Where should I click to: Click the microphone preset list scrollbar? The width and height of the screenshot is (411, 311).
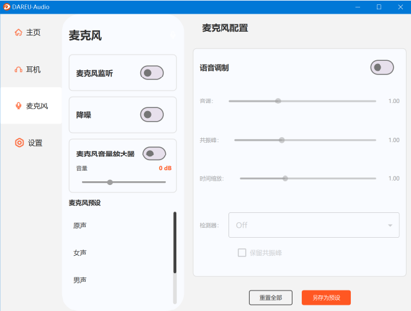pos(174,242)
